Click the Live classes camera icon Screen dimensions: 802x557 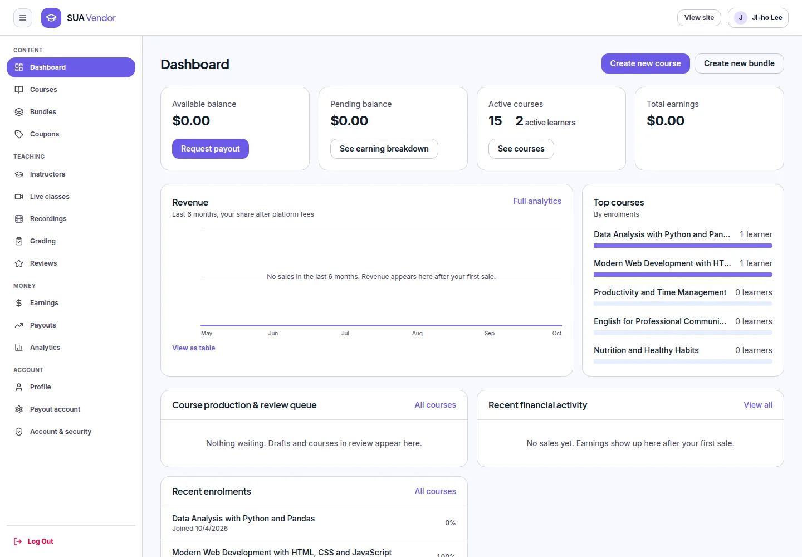point(19,197)
